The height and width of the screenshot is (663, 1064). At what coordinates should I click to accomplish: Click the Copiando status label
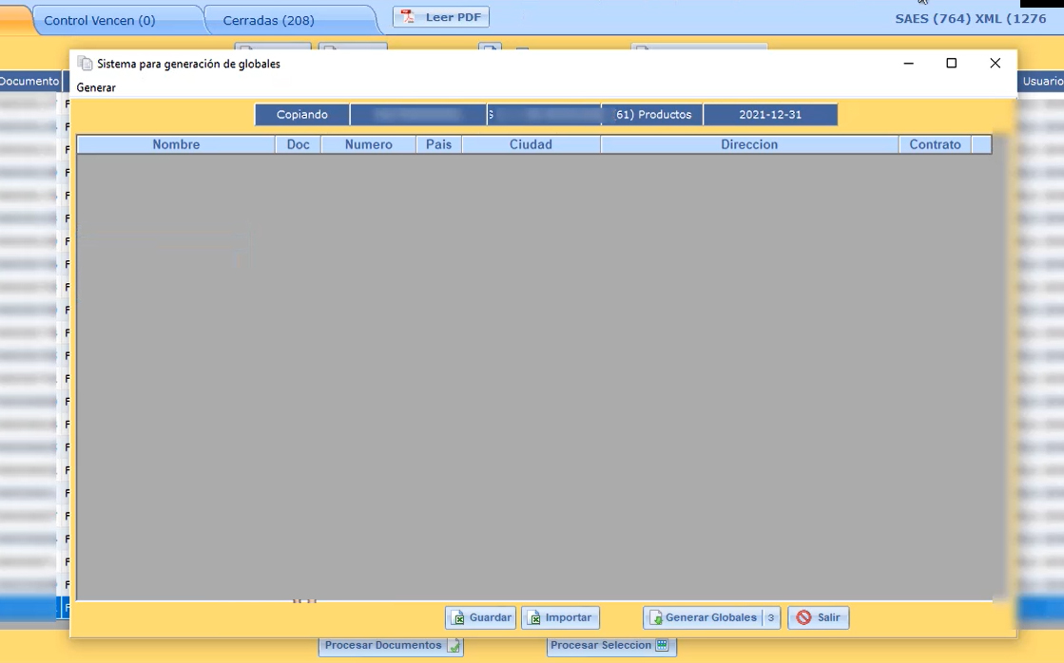click(302, 115)
